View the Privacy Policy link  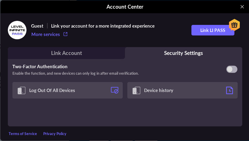tap(55, 134)
